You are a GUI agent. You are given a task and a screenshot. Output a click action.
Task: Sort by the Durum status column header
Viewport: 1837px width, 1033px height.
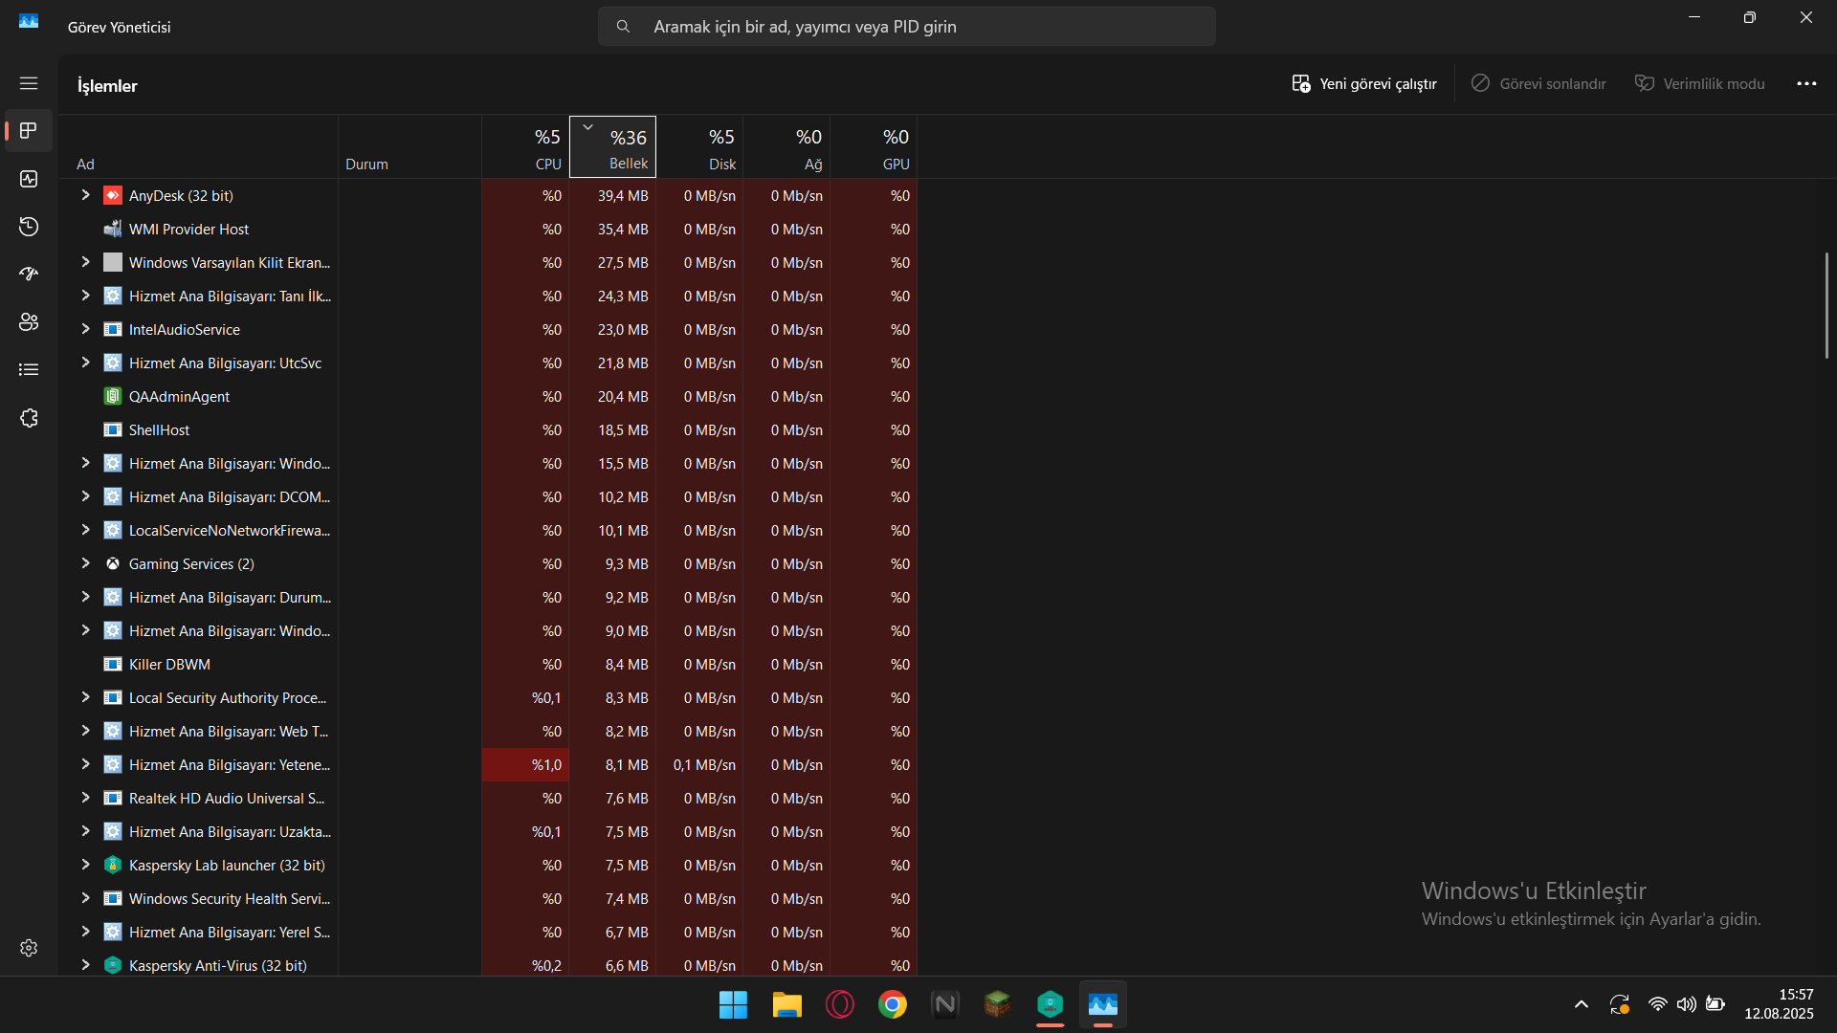(409, 147)
